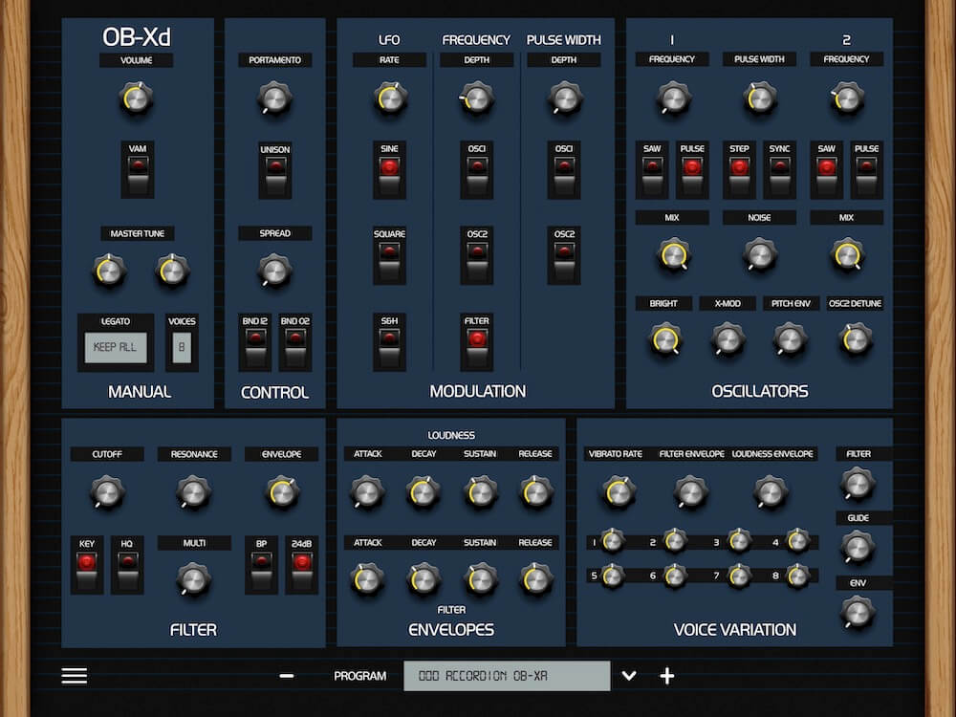Open the hamburger menu at bottom left

coord(74,675)
